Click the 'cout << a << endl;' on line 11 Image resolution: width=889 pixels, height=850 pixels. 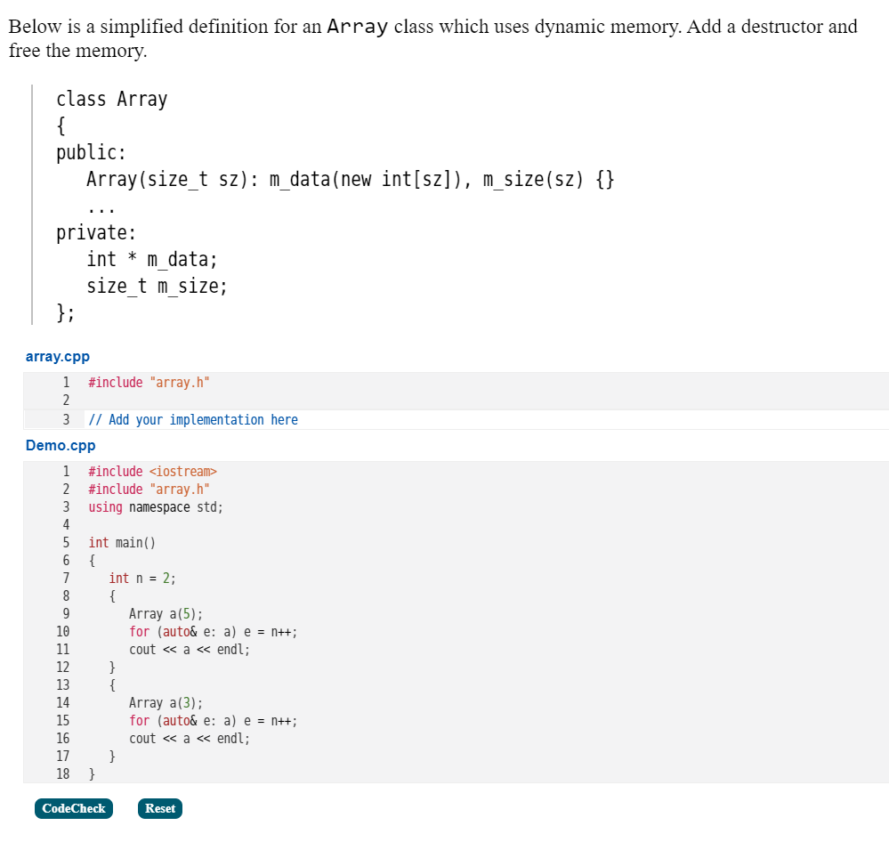coord(190,650)
